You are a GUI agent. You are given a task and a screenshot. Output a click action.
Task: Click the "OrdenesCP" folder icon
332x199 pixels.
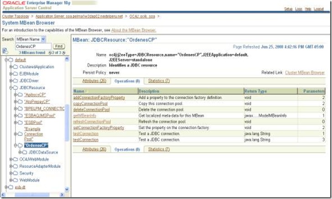20,145
